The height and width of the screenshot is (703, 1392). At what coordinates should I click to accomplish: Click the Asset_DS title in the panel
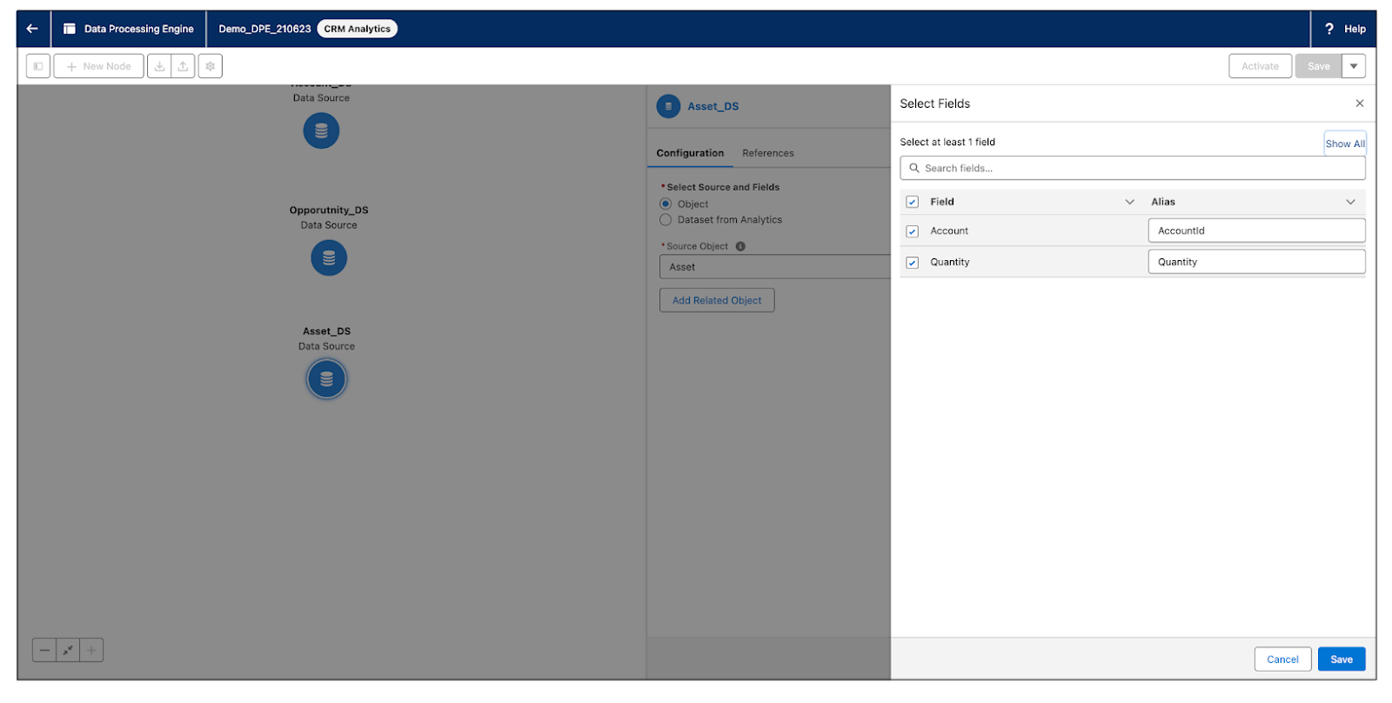click(713, 106)
